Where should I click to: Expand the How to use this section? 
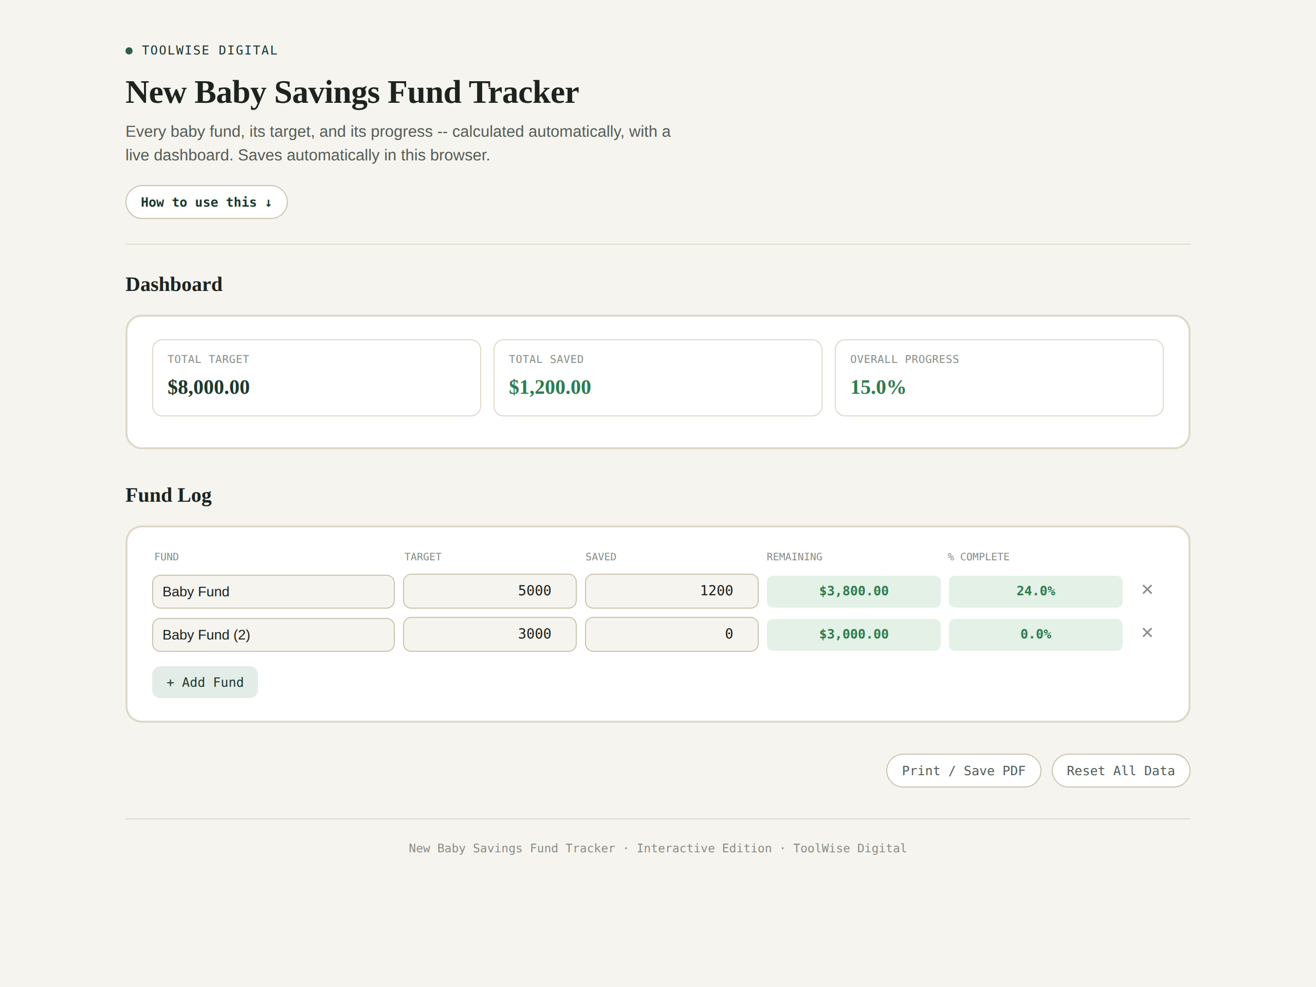207,202
